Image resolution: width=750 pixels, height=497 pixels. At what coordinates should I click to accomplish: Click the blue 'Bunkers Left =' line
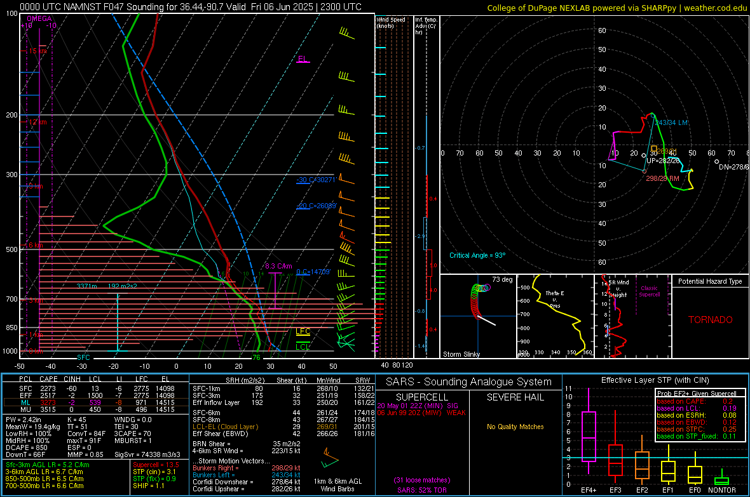click(x=247, y=475)
